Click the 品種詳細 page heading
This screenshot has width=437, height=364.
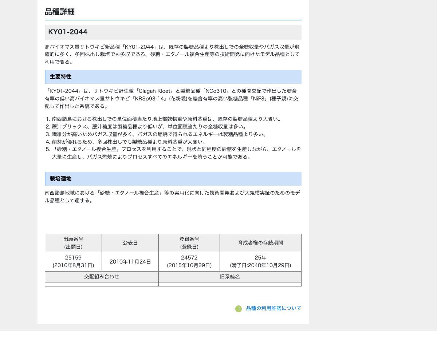tap(60, 12)
